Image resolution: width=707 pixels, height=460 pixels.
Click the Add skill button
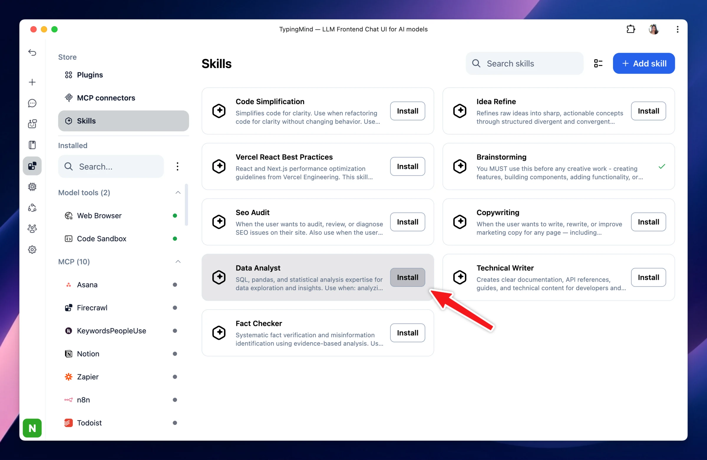click(x=644, y=63)
